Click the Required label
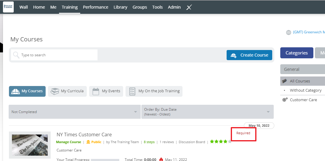The width and height of the screenshot is (325, 161). click(243, 133)
